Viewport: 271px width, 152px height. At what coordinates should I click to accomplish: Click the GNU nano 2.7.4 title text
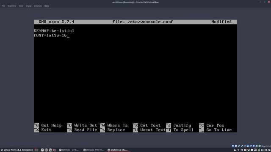pyautogui.click(x=56, y=22)
